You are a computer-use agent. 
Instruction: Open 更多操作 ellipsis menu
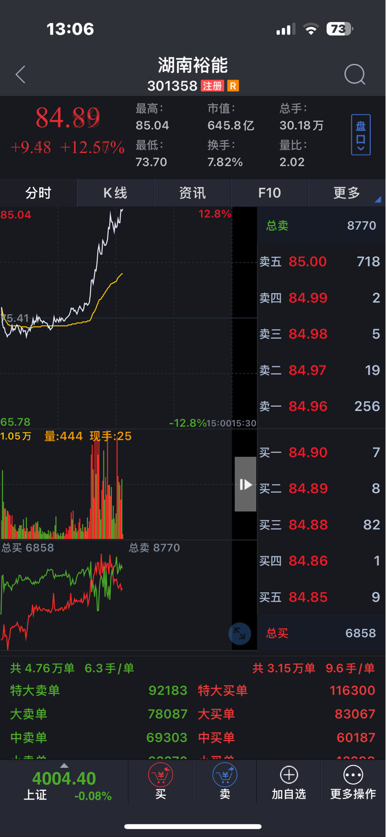pyautogui.click(x=353, y=782)
